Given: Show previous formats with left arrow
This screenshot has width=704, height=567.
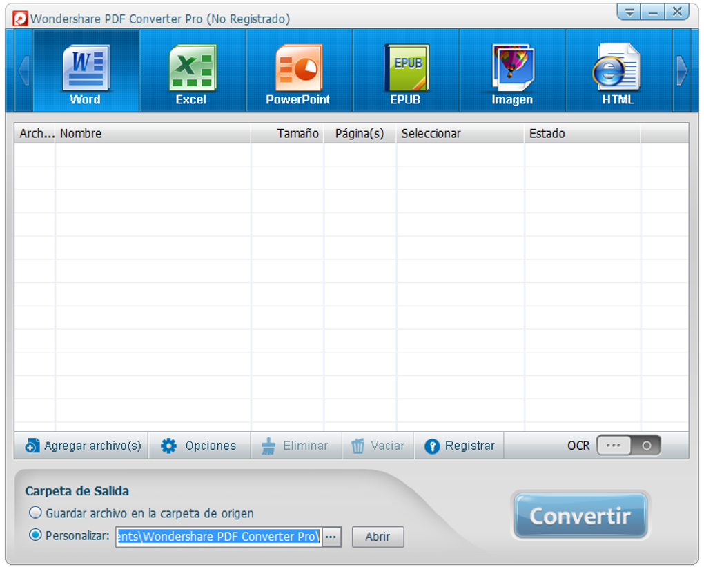Looking at the screenshot, I should [23, 71].
